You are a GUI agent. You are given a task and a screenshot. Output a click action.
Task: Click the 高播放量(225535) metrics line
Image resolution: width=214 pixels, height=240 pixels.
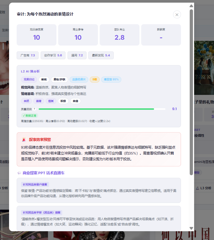click(x=65, y=121)
